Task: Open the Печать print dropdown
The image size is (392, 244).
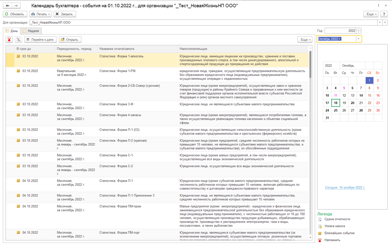Action: click(40, 14)
